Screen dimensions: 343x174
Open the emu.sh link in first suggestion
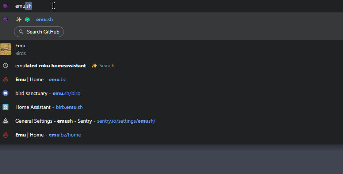(x=45, y=19)
